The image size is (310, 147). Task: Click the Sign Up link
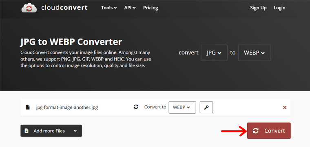click(x=258, y=8)
